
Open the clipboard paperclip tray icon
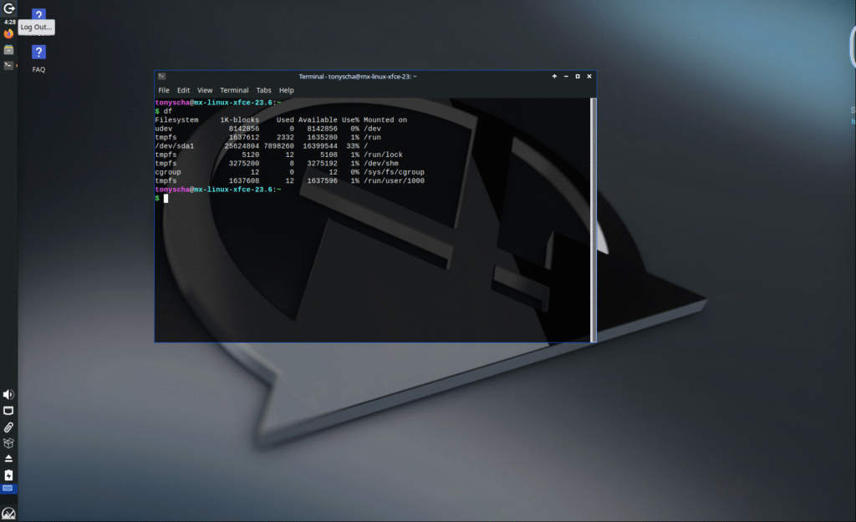(8, 427)
